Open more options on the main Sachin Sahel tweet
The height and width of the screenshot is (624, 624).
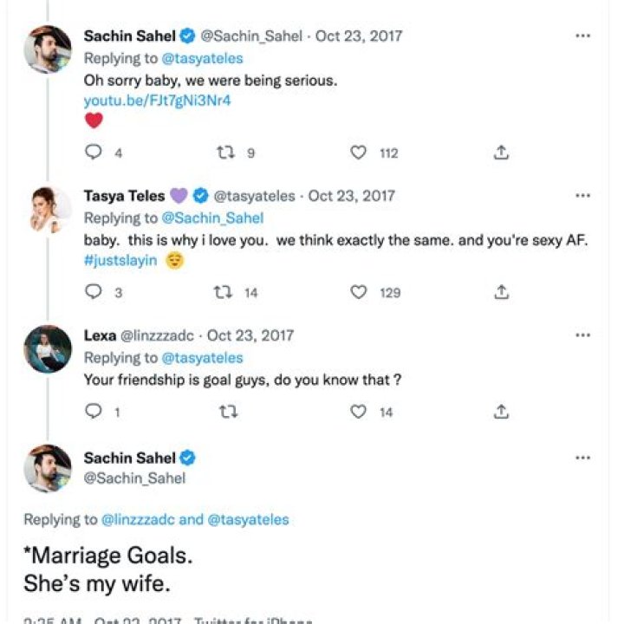pos(583,458)
